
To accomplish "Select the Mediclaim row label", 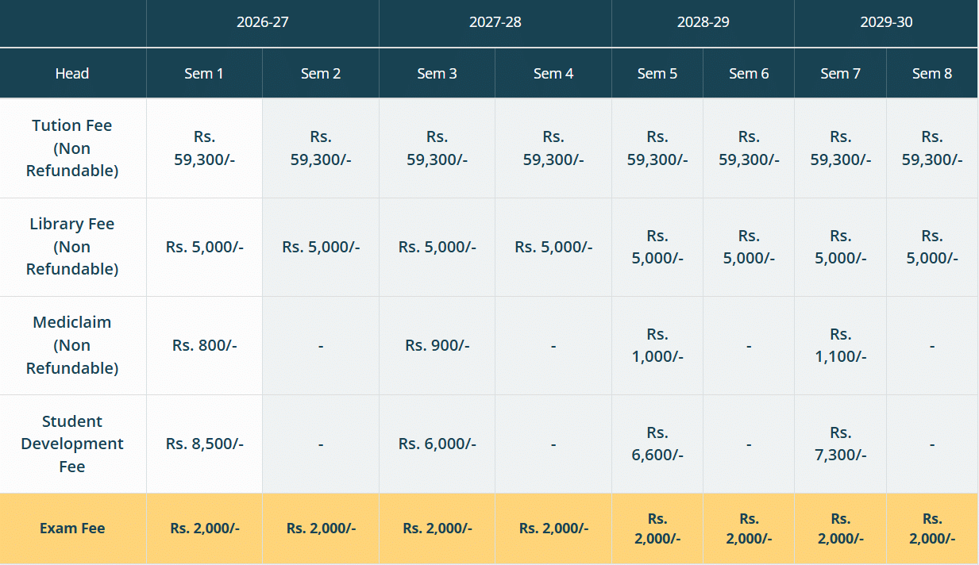I will coord(72,345).
